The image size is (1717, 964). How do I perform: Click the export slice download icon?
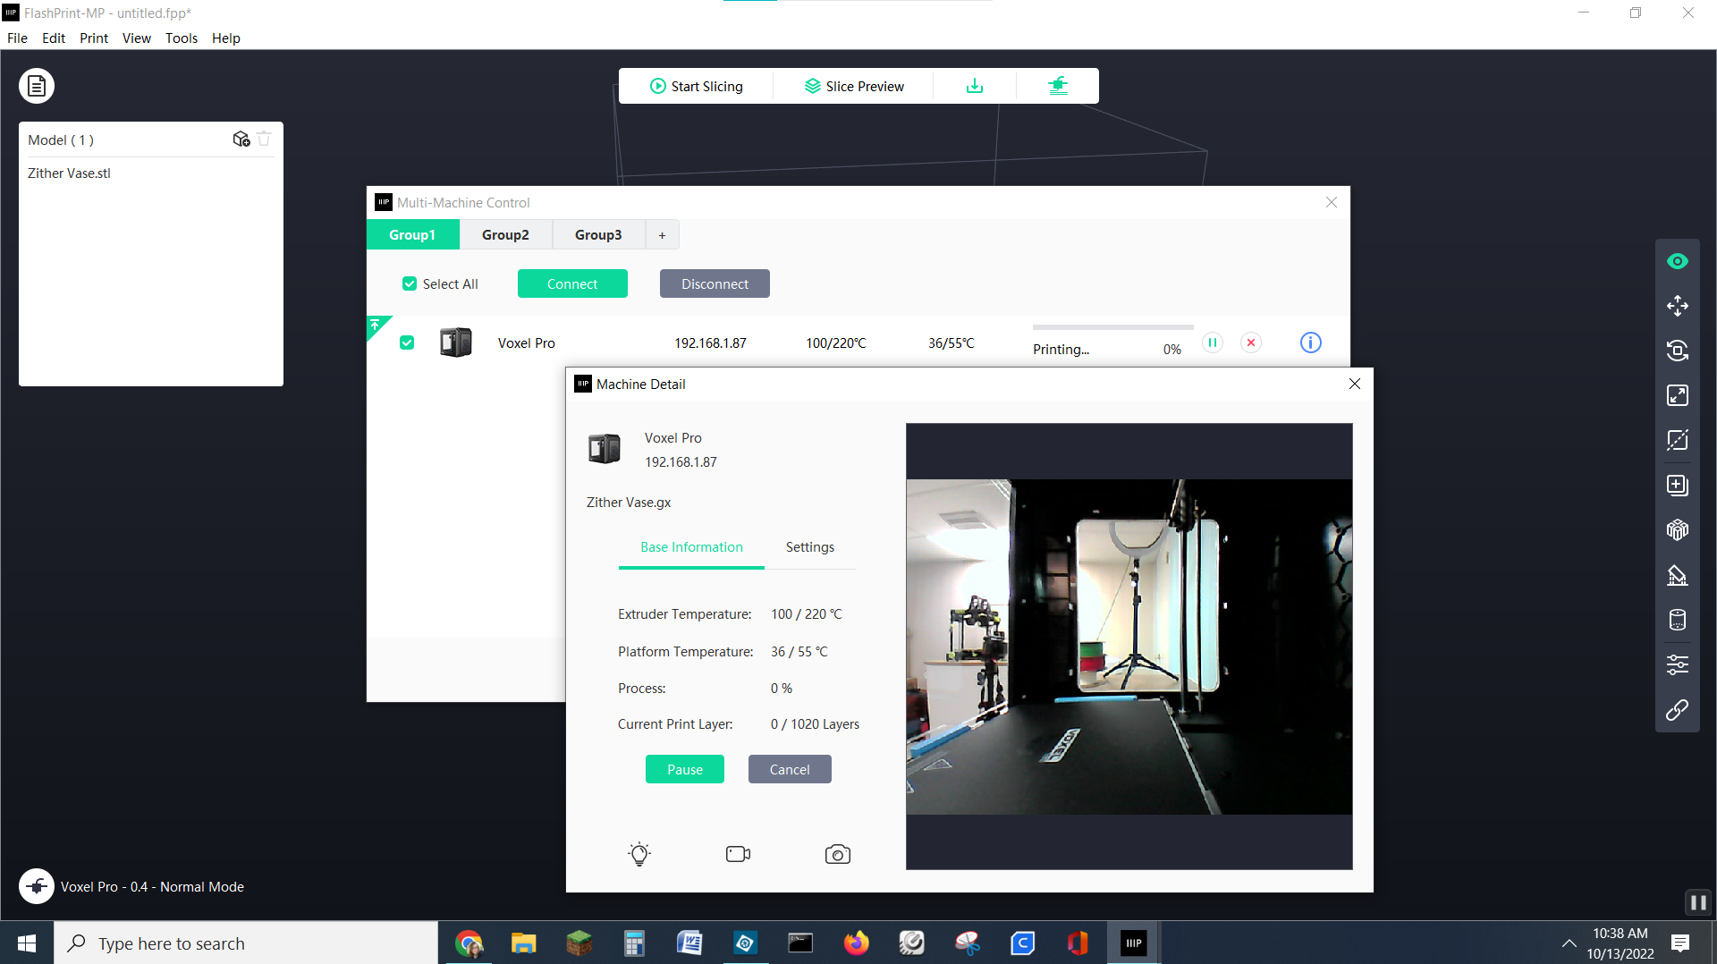pyautogui.click(x=975, y=86)
